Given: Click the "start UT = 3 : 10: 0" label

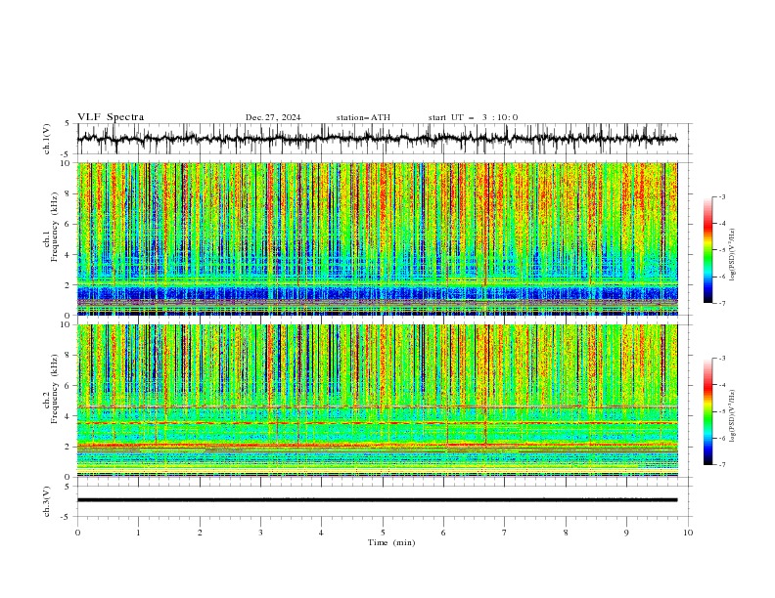Looking at the screenshot, I should click(x=473, y=117).
